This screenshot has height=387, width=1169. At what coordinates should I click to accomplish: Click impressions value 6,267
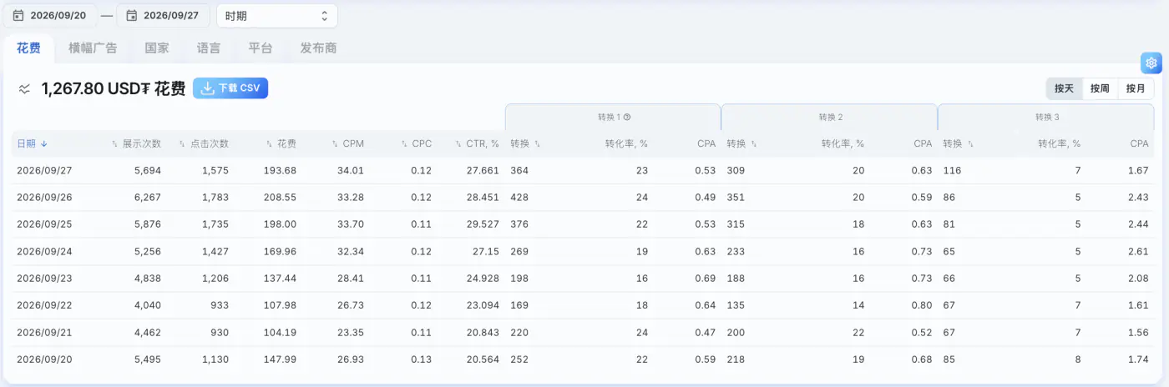click(x=147, y=198)
